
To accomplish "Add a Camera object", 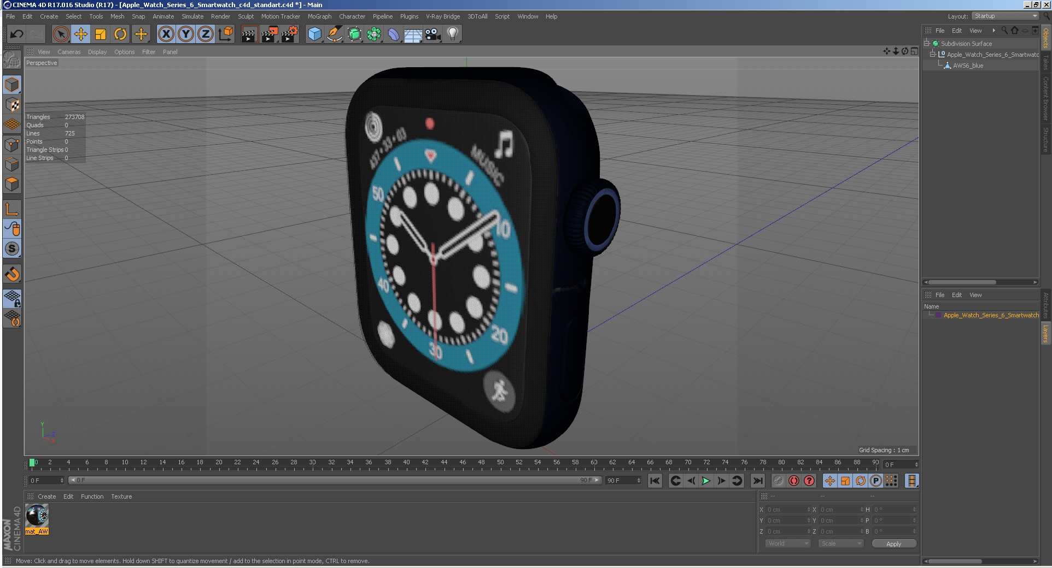I will point(433,34).
